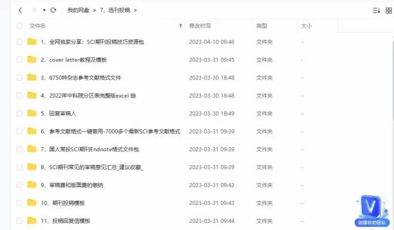Open navigation history dropdown arrow
Screen dimensions: 394x230
pos(44,10)
